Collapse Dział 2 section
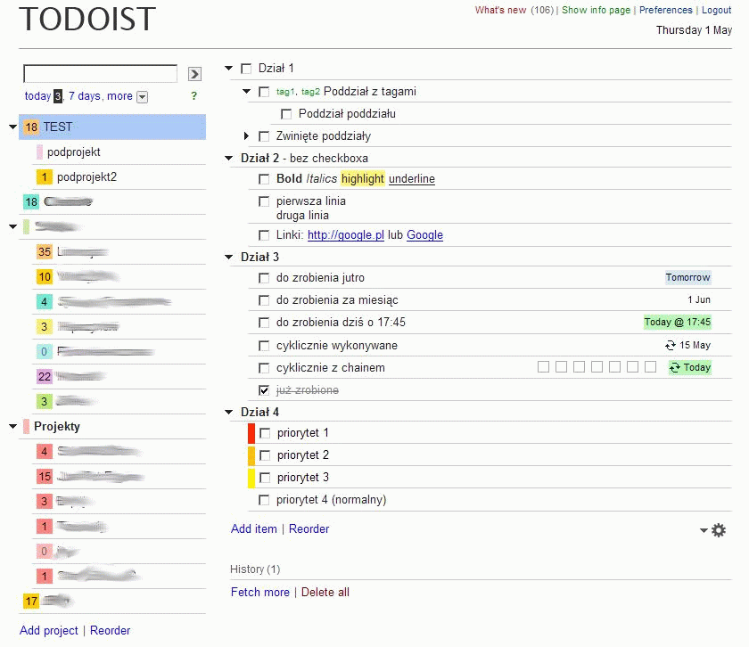Screen dimensions: 749x647 tap(229, 158)
